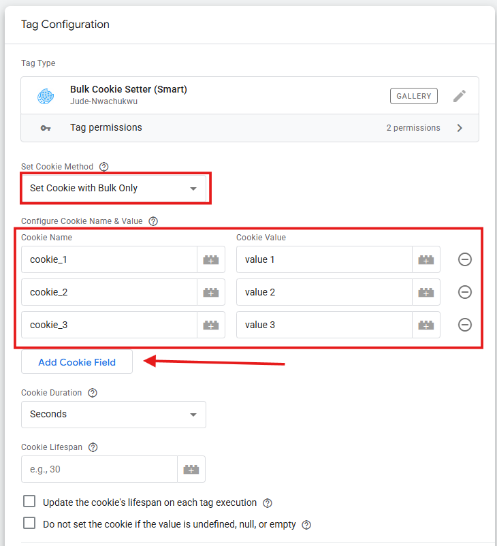This screenshot has width=497, height=546.
Task: Open variable picker for value 3 field
Action: [x=426, y=325]
